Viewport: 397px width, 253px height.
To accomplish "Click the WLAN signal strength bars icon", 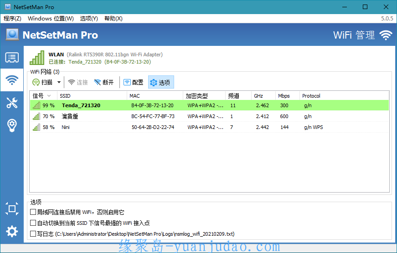I will tap(37, 58).
